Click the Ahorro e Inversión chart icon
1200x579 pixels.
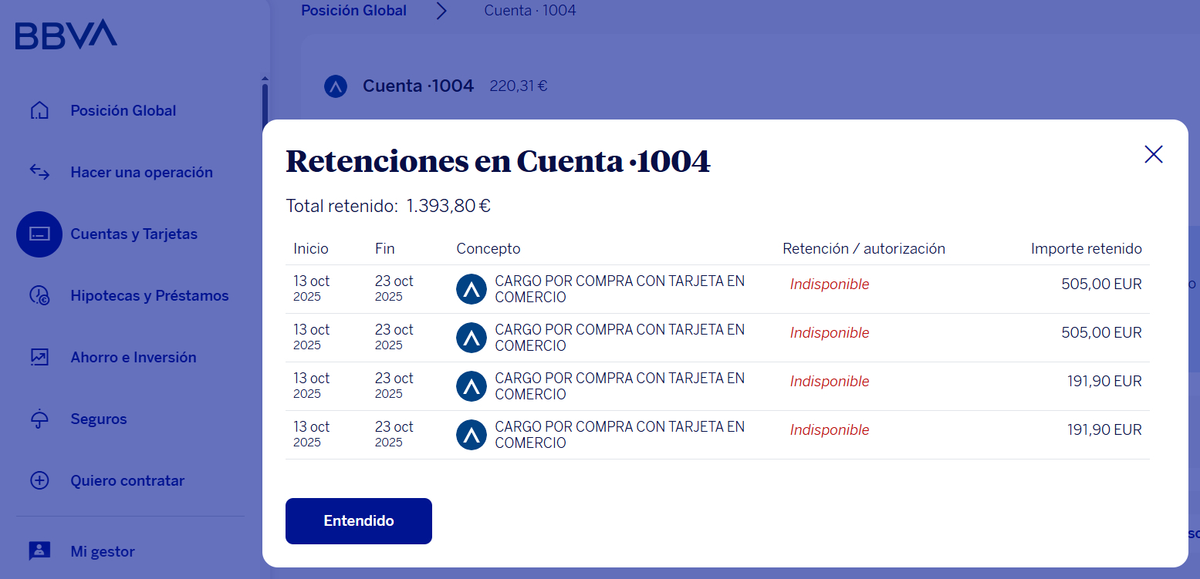coord(39,357)
